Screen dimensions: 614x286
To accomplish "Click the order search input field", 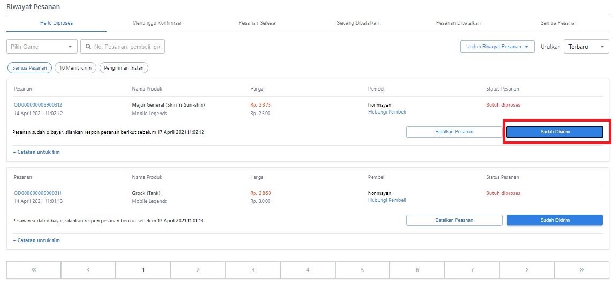I will [126, 47].
